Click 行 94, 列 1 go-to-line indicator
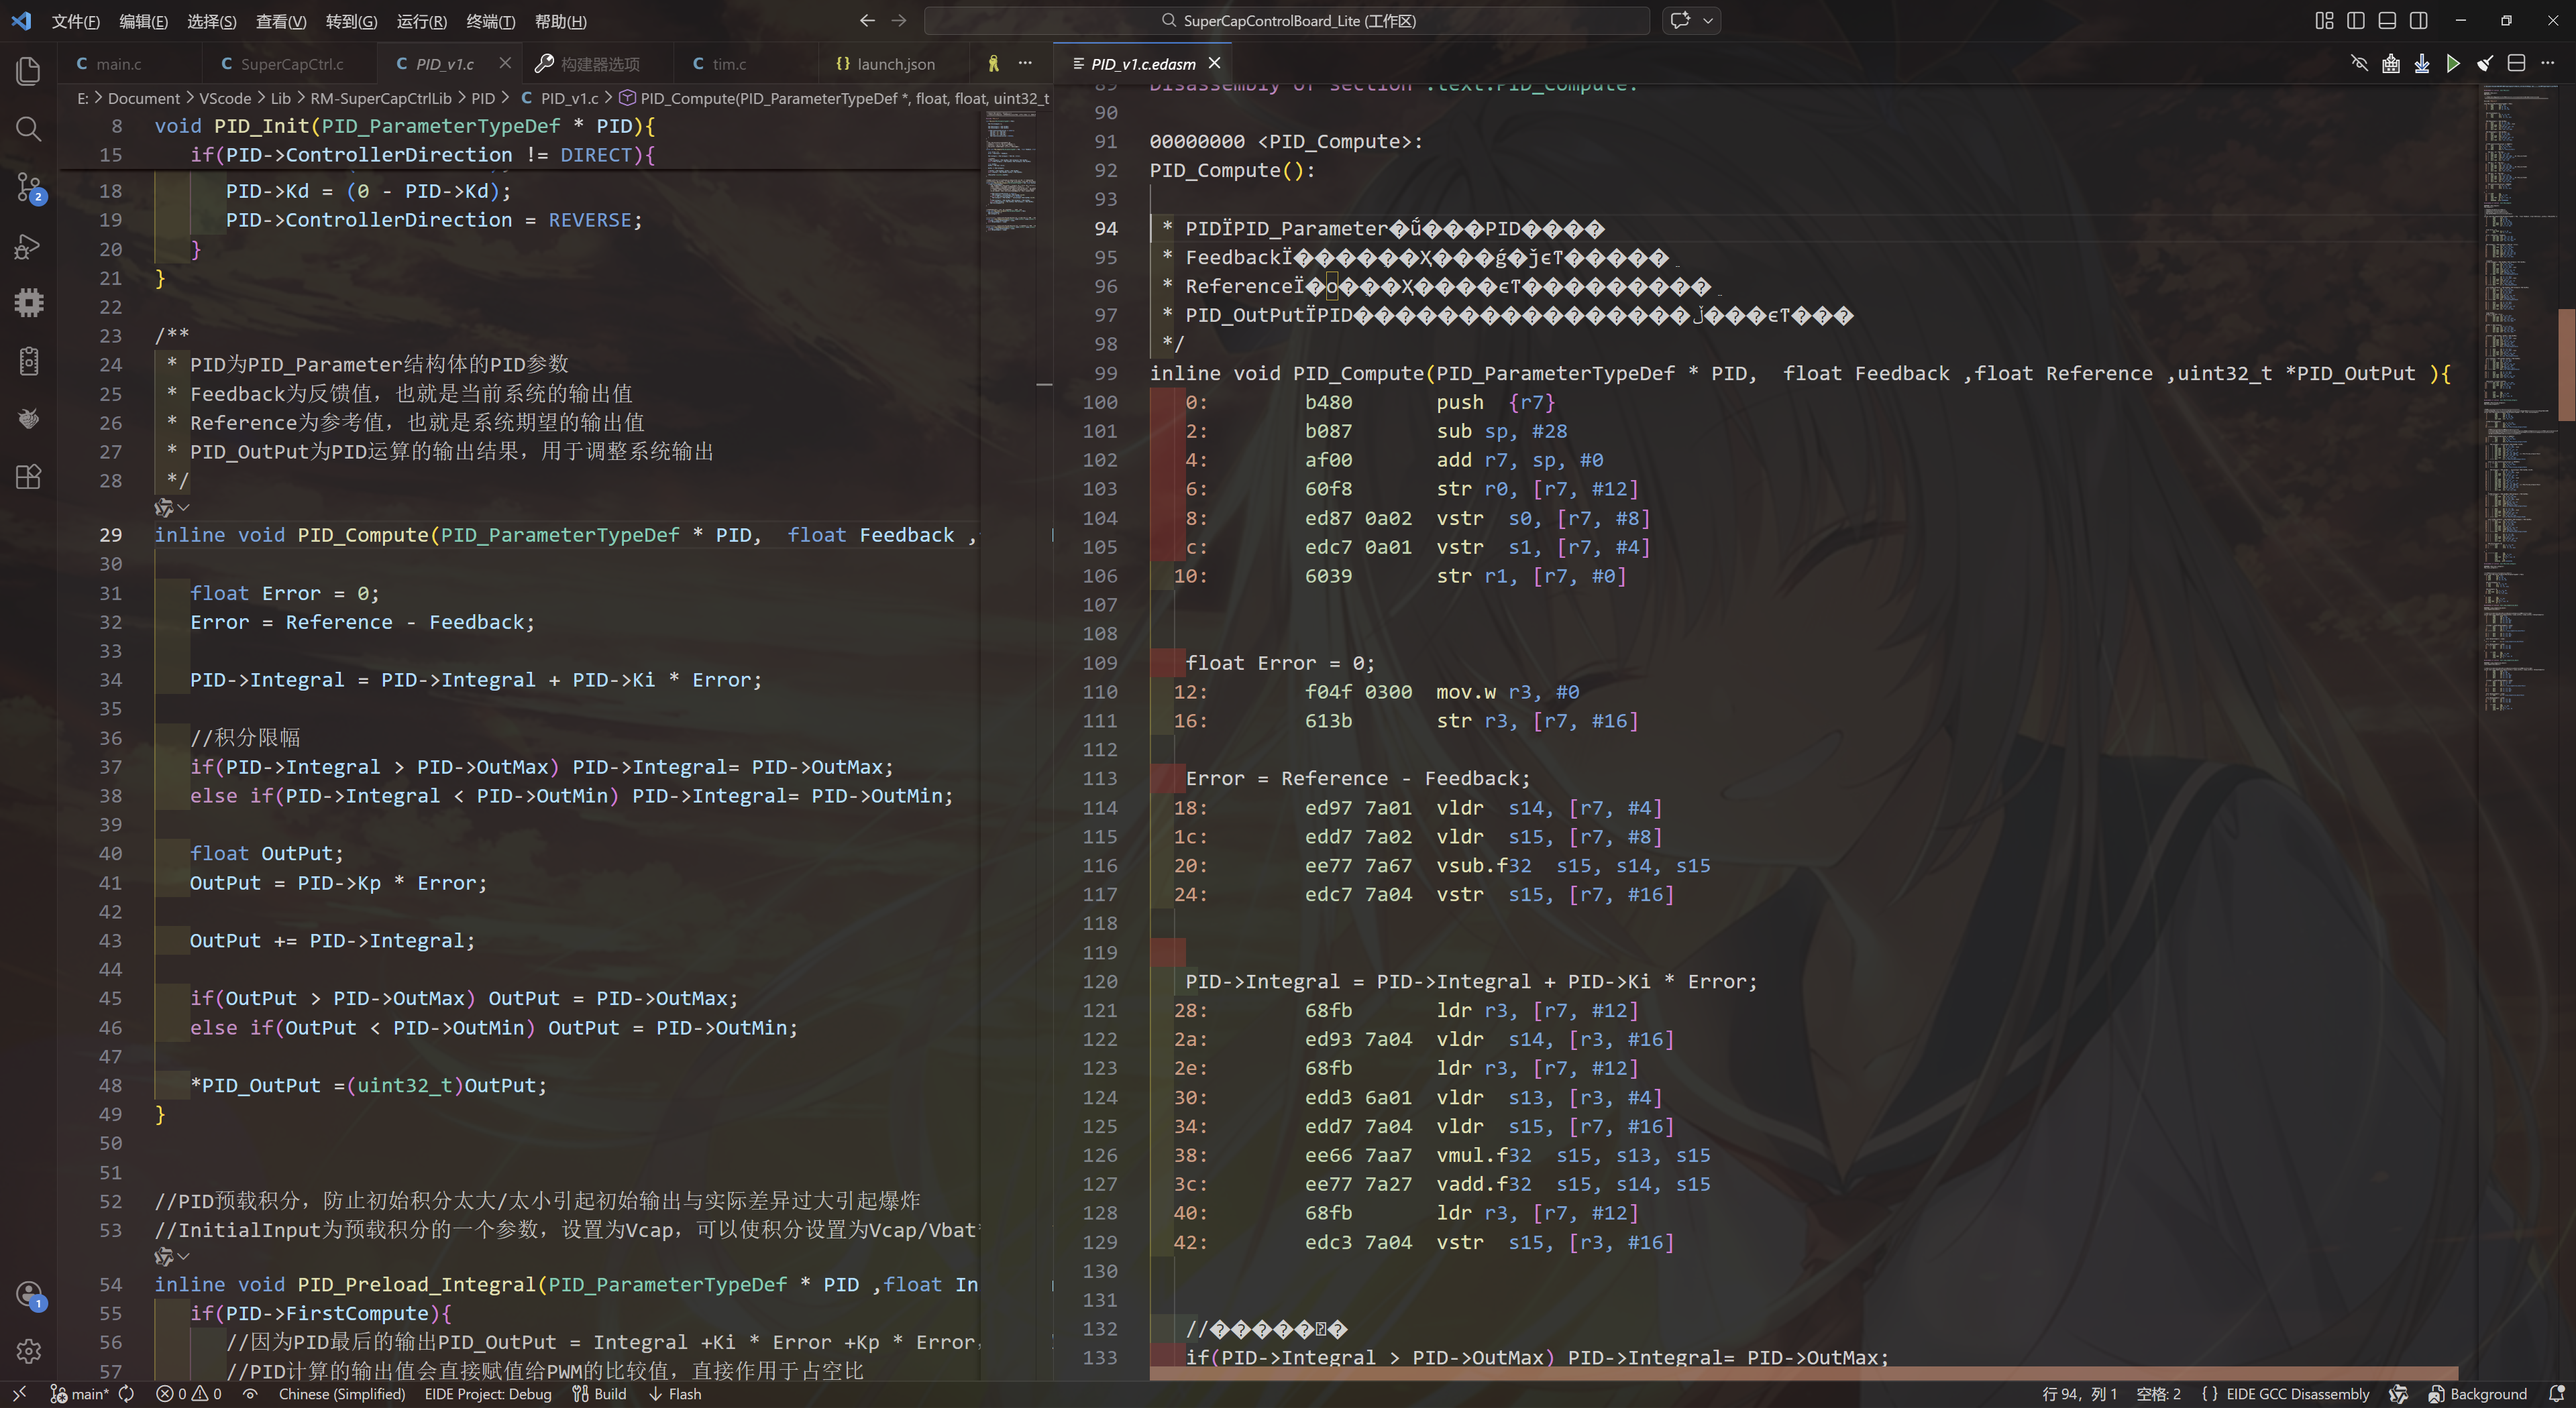Screen dimensions: 2576x1408 [x=2079, y=1394]
